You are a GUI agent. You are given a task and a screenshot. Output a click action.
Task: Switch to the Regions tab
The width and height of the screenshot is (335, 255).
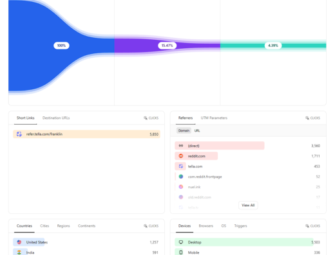pyautogui.click(x=63, y=226)
